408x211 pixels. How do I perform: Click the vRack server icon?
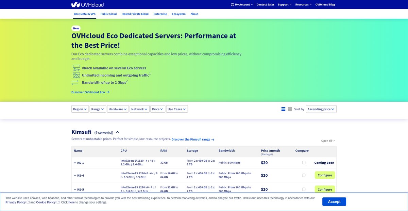click(76, 68)
